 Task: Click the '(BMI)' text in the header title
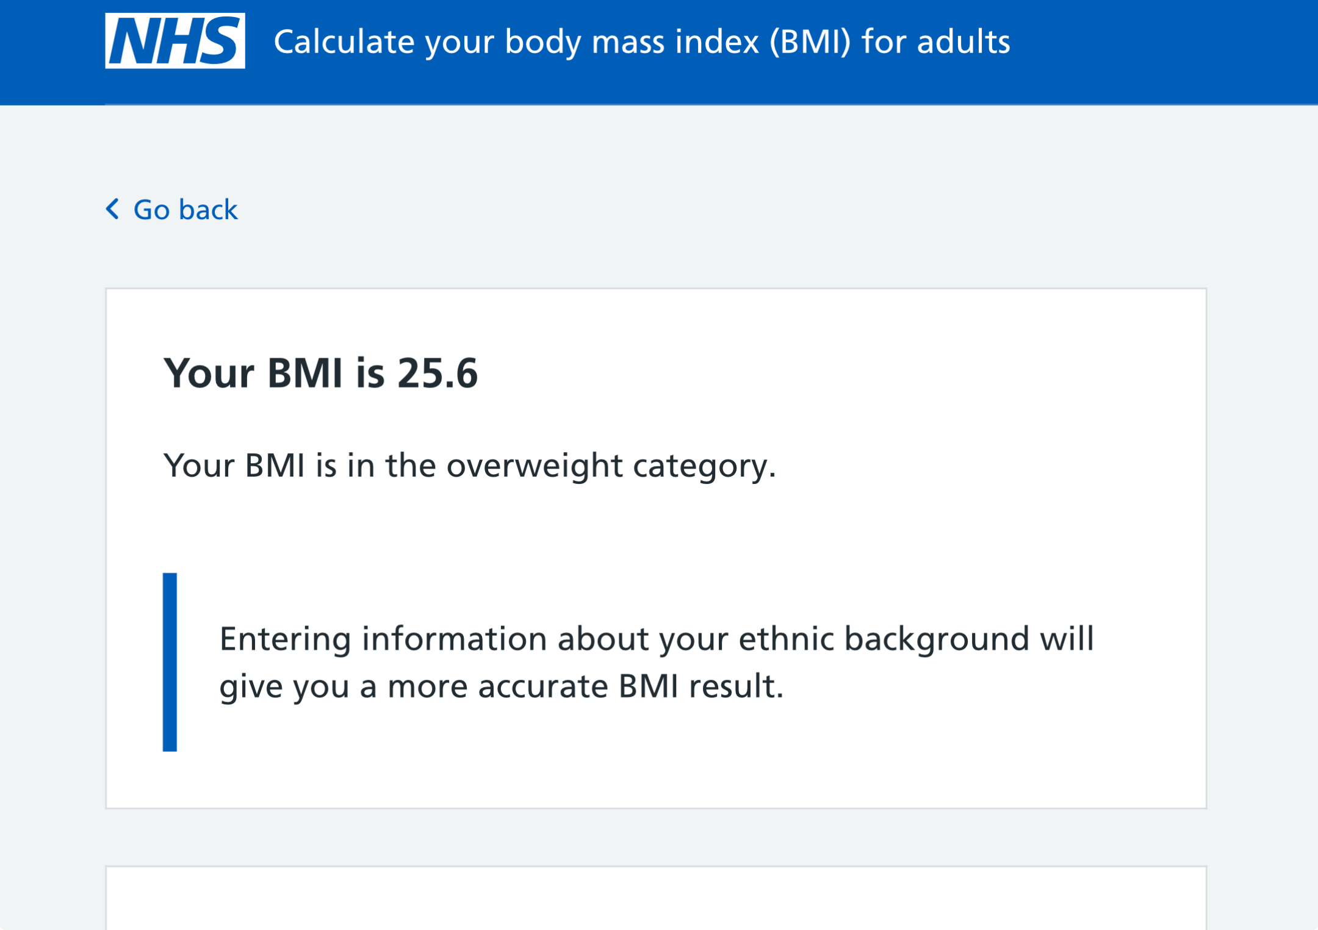coord(810,42)
